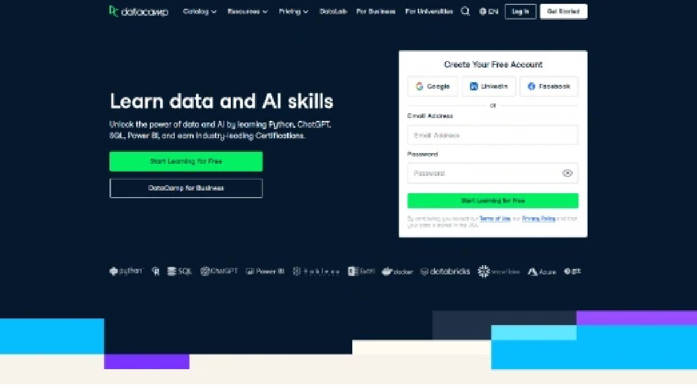Click the Databricks logo

[445, 271]
